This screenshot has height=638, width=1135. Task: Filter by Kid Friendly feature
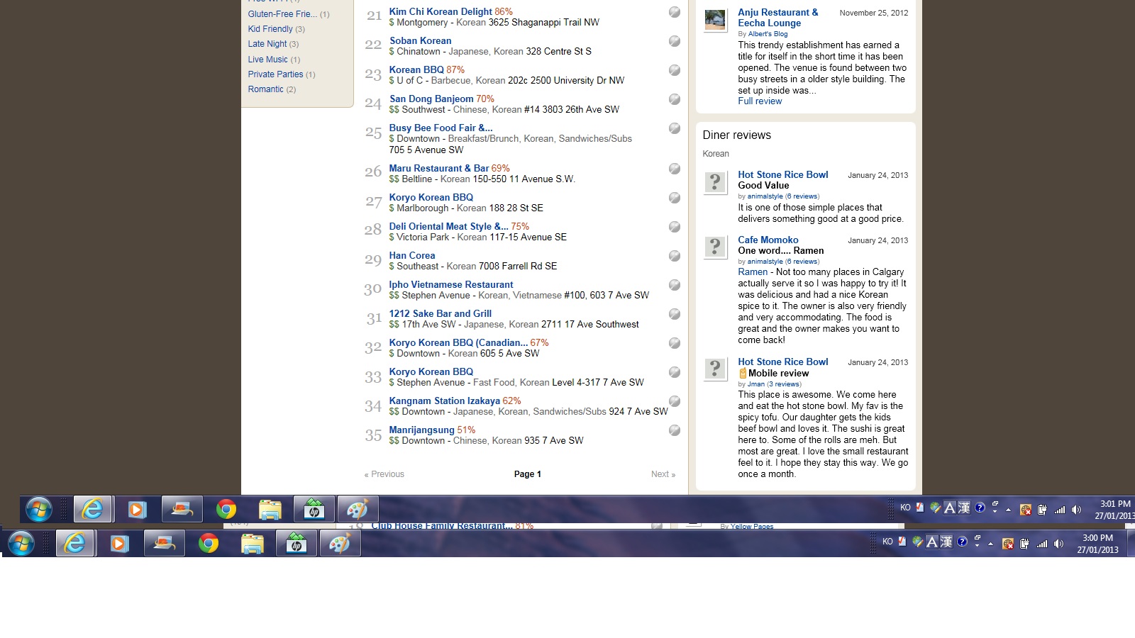270,29
